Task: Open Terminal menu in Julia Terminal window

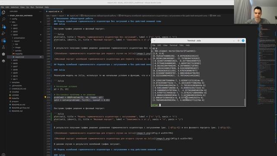Action: [173, 45]
